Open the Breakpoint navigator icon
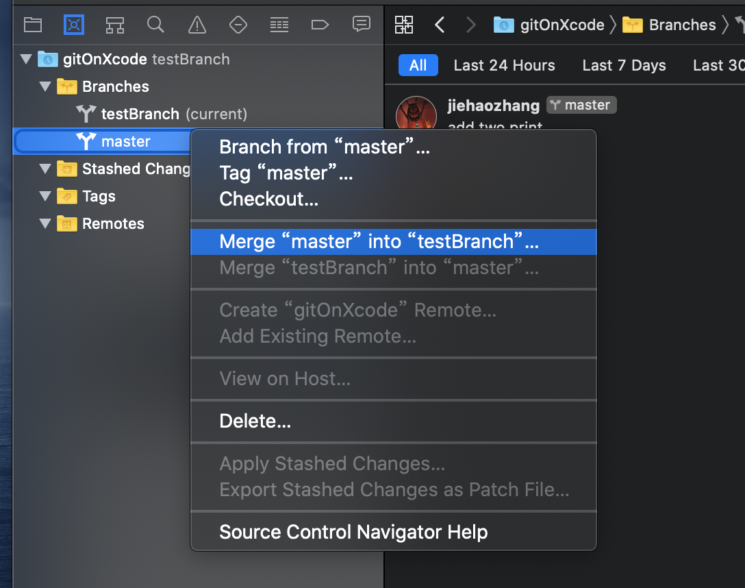Screen dimensions: 745x588 click(x=320, y=25)
